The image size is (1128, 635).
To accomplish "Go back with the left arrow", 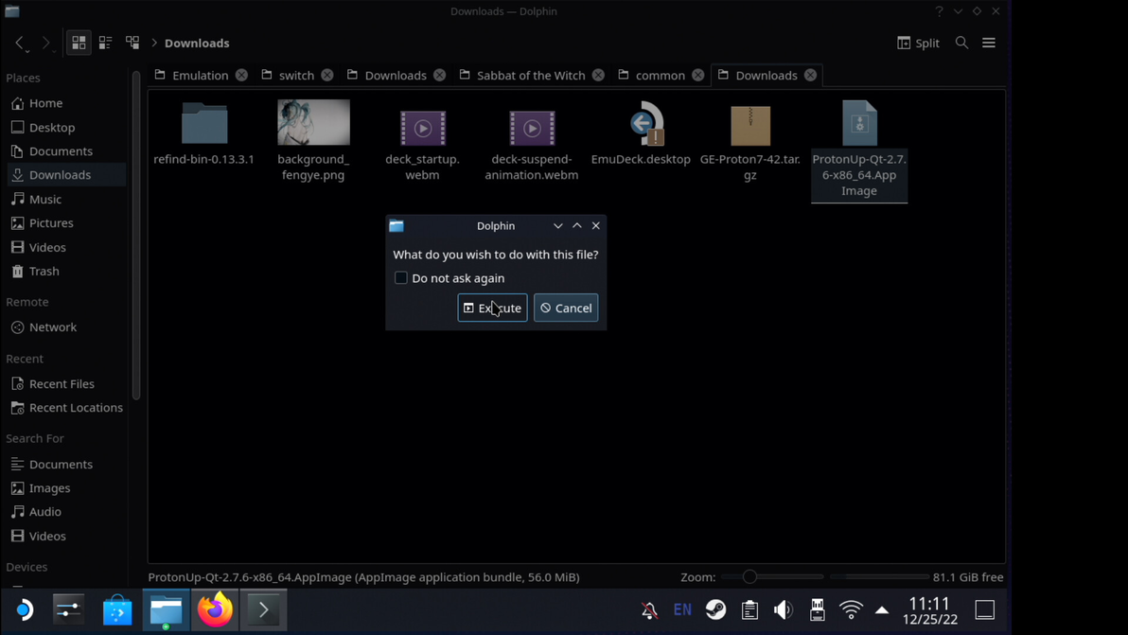I will 20,44.
